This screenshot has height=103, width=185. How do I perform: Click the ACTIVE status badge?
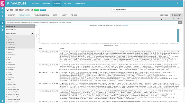click(36, 10)
